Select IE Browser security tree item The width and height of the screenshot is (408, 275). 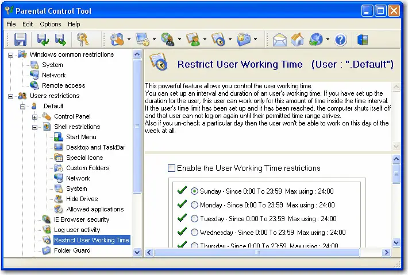coord(82,219)
